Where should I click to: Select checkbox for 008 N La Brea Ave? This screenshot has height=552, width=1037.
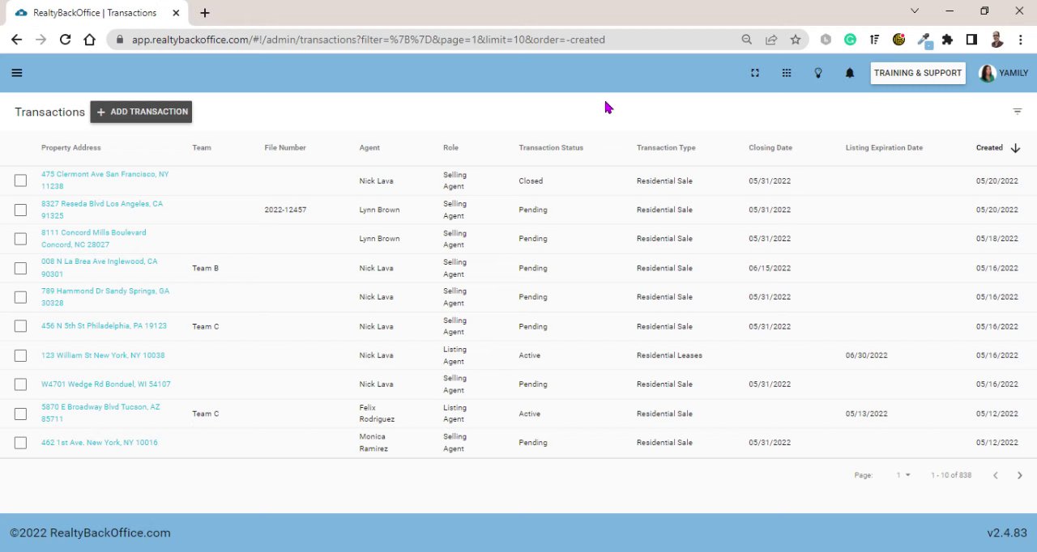click(20, 268)
